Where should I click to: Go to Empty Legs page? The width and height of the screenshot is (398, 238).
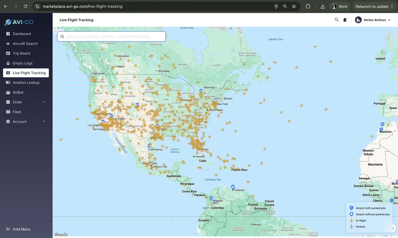click(23, 63)
